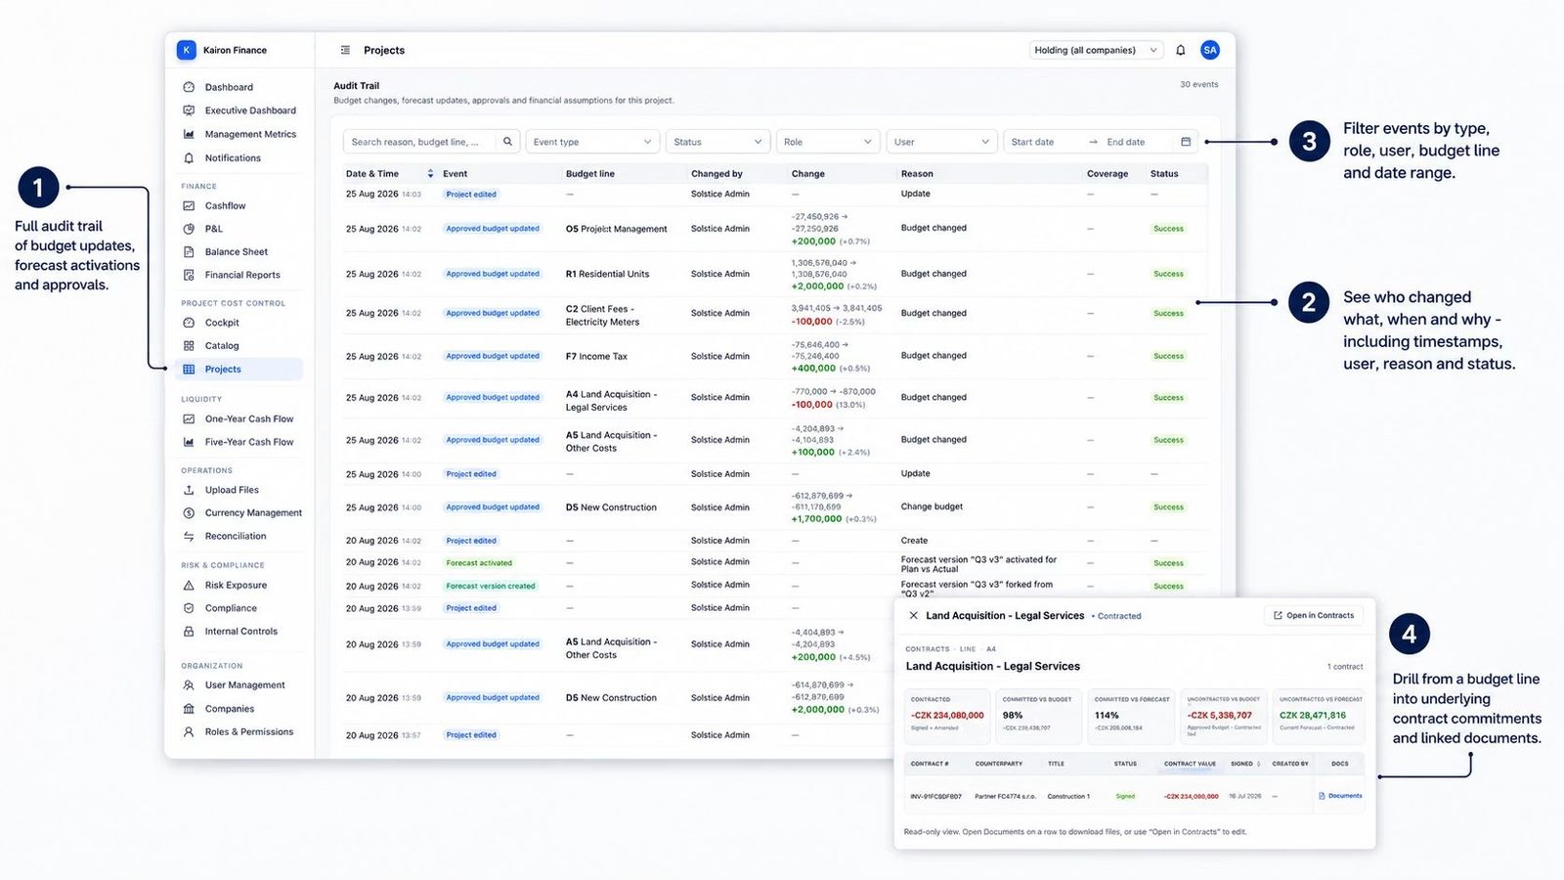Open the SA user avatar menu
The image size is (1564, 880).
[1210, 50]
